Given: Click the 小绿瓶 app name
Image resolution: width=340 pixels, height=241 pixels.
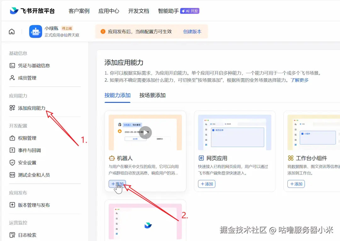Looking at the screenshot, I should pyautogui.click(x=52, y=28).
